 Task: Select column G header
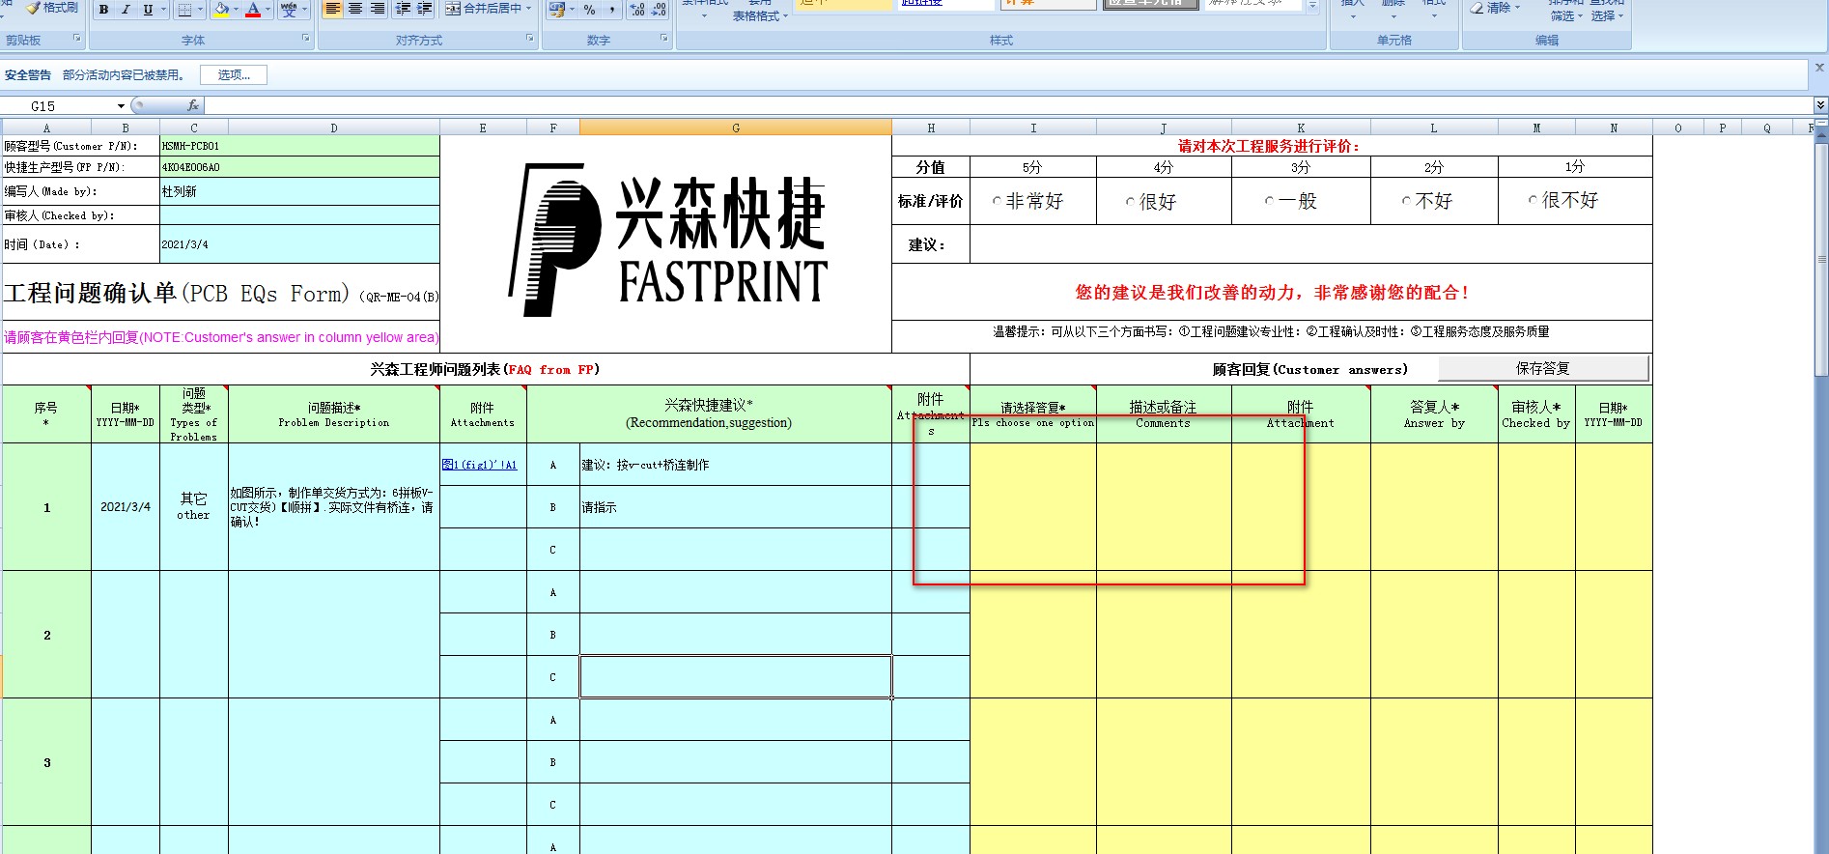point(736,128)
